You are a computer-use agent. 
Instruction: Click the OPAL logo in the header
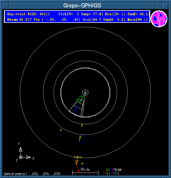(x=159, y=19)
